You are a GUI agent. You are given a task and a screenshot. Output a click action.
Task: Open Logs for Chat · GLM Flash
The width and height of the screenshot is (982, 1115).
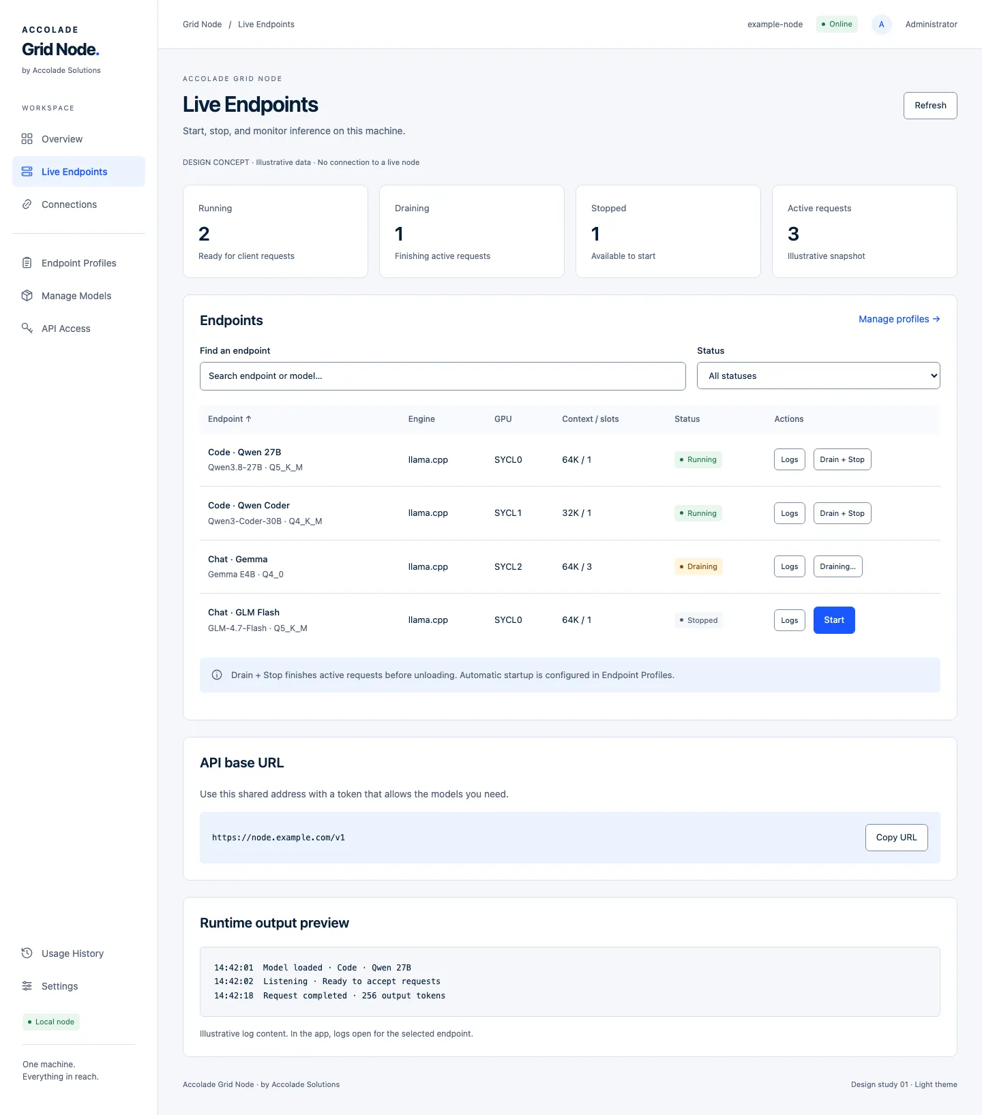pos(790,620)
